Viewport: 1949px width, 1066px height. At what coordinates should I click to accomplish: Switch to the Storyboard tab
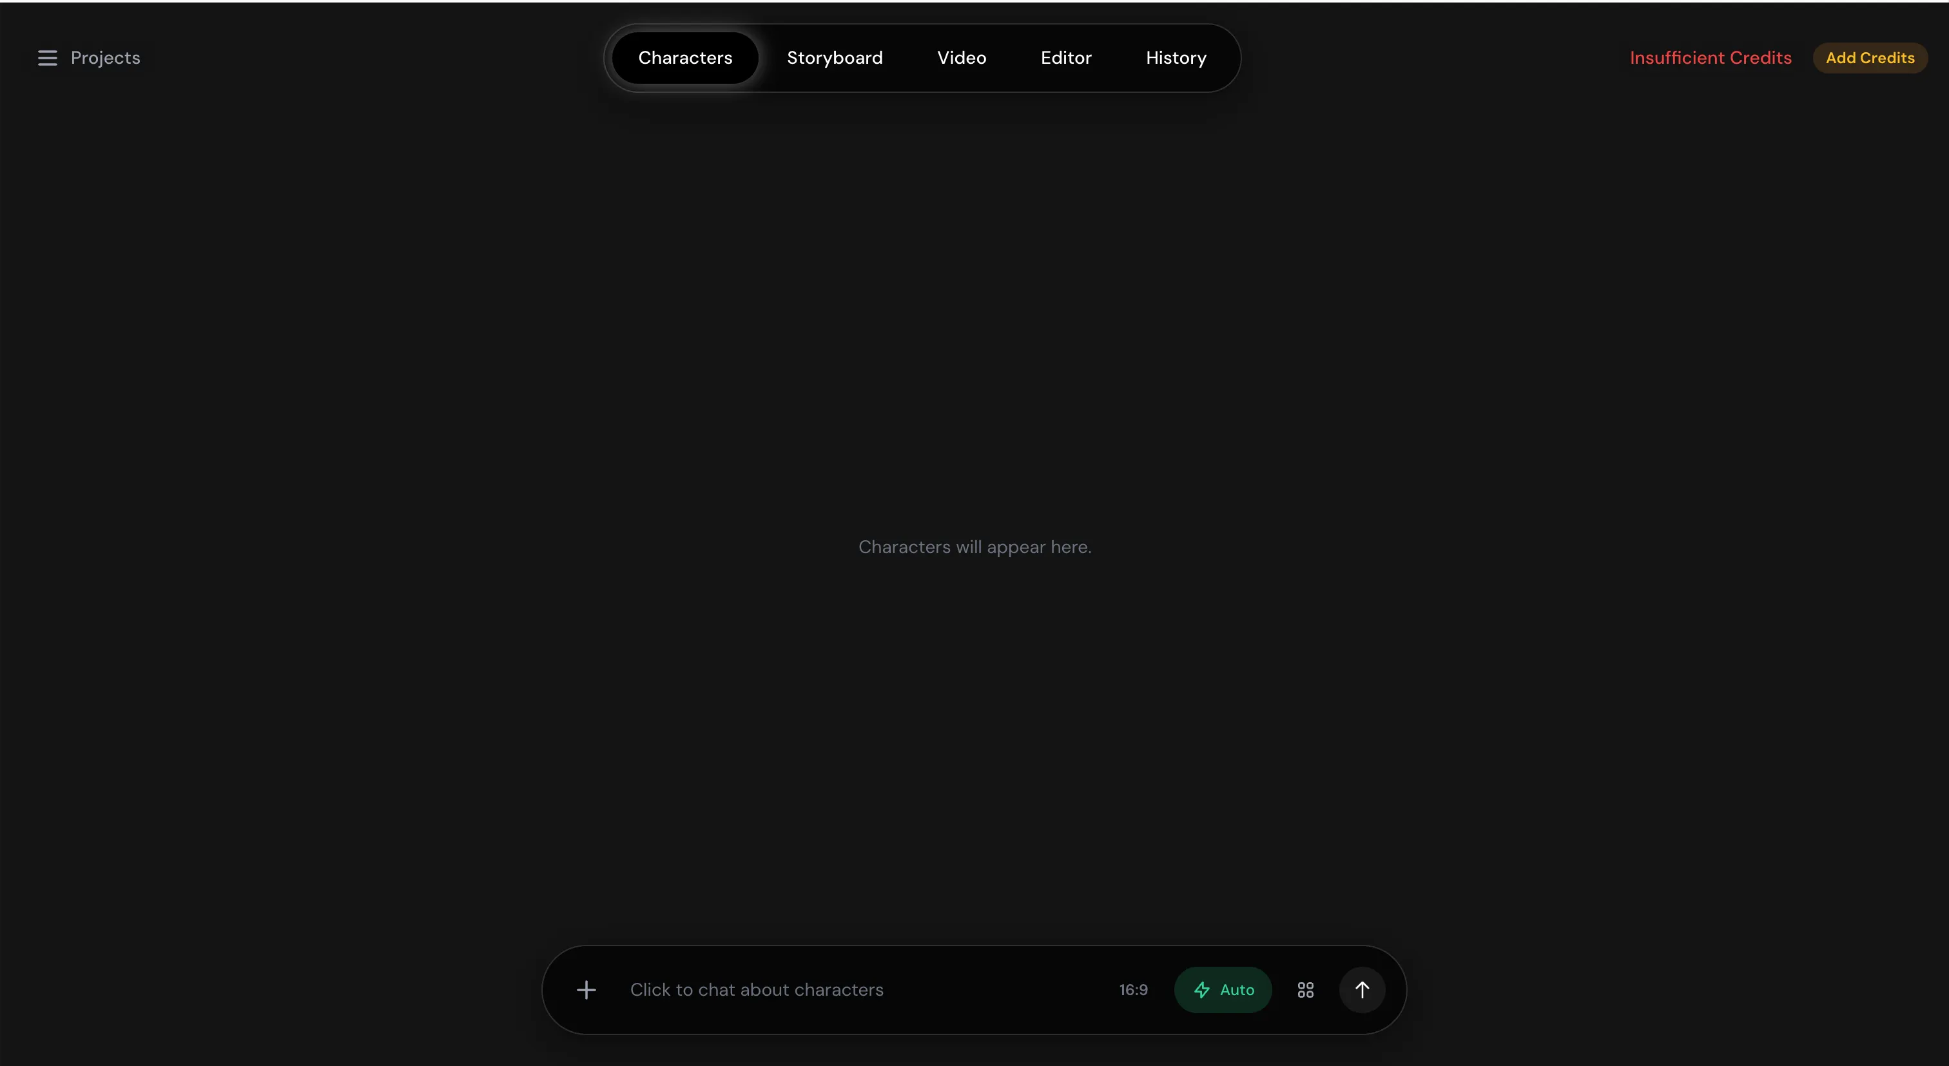(x=835, y=58)
